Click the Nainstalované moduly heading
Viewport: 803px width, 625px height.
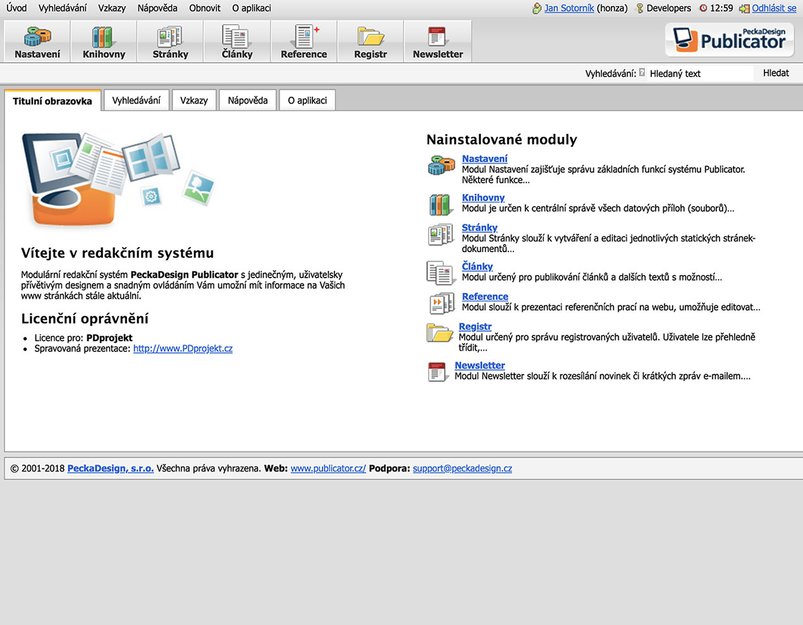pos(501,139)
